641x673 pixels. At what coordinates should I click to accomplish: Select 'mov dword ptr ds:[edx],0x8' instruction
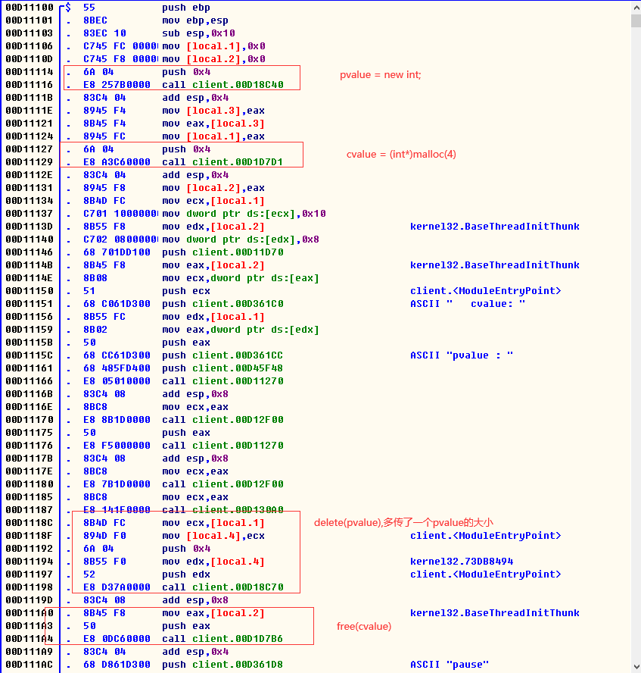[241, 239]
